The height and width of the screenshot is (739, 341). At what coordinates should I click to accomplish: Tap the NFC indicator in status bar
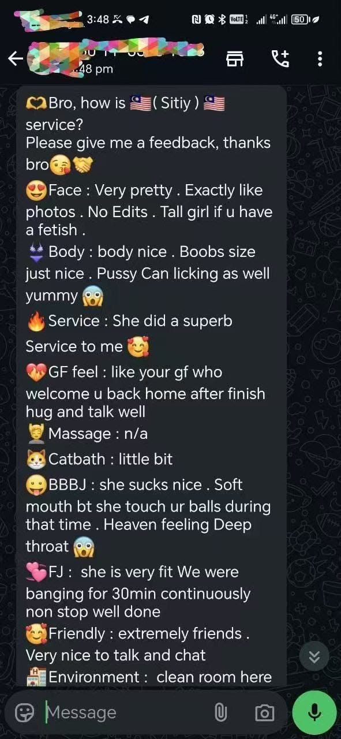pos(196,19)
